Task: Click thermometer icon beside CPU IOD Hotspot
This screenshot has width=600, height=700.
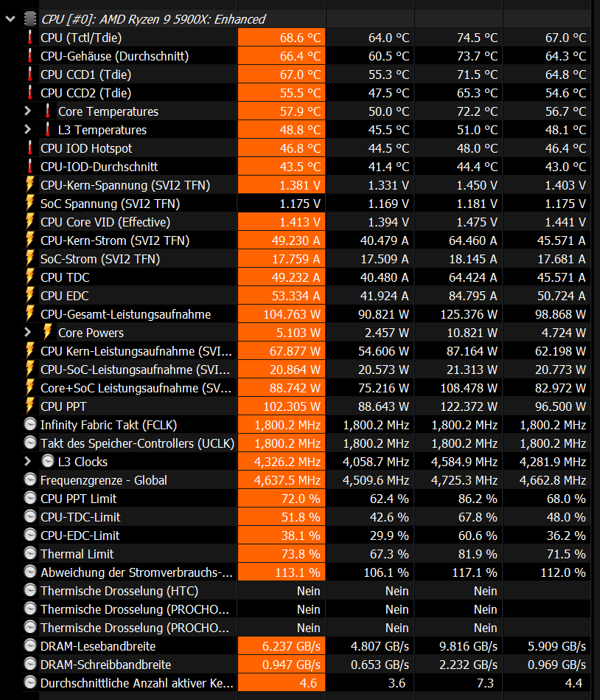Action: [30, 148]
